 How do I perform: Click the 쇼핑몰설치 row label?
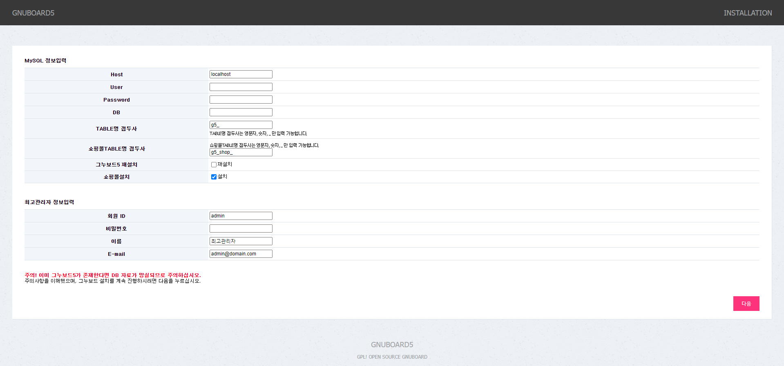point(116,177)
